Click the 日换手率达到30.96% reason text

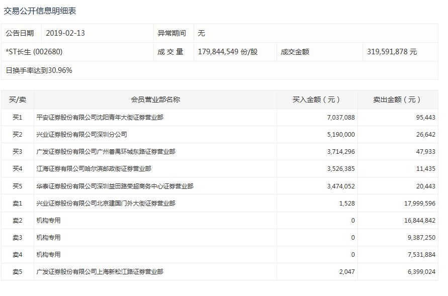coord(39,70)
